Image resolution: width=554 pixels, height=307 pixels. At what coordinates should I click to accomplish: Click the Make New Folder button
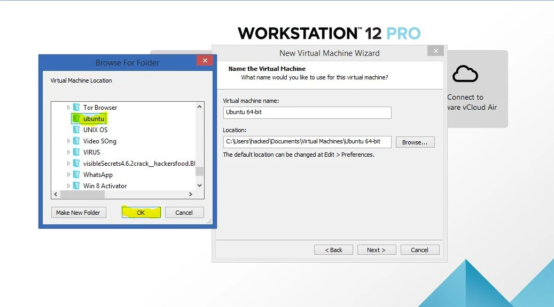pos(79,213)
